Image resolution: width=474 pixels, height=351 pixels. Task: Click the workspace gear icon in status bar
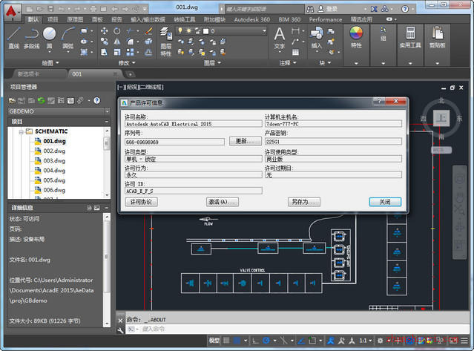click(381, 341)
